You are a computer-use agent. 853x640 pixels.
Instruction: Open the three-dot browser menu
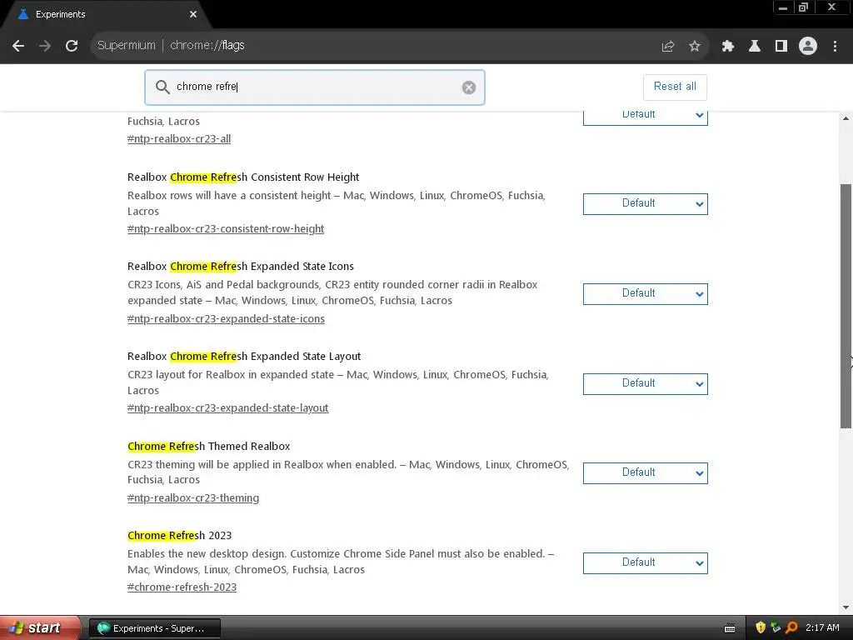(x=835, y=47)
